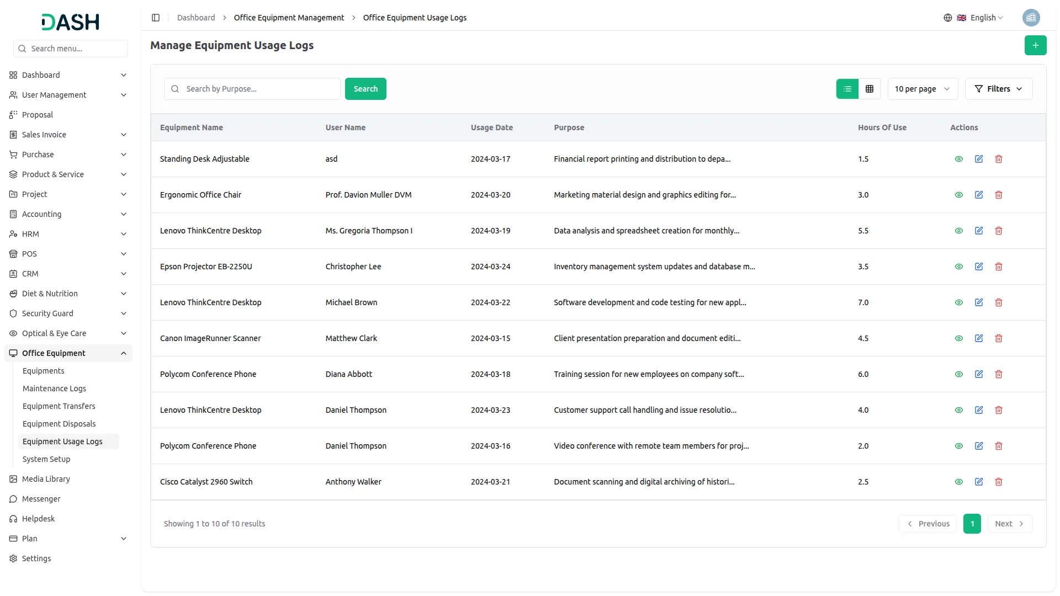1060x596 pixels.
Task: Switch to grid view layout
Action: coord(869,89)
